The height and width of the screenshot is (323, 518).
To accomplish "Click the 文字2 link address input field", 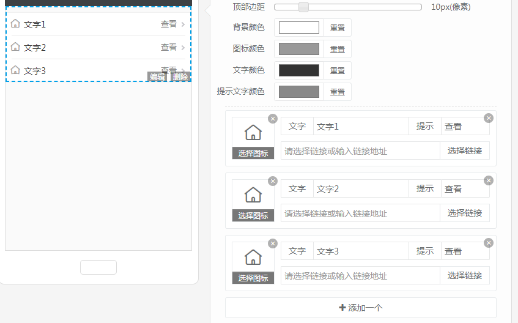I will [360, 213].
